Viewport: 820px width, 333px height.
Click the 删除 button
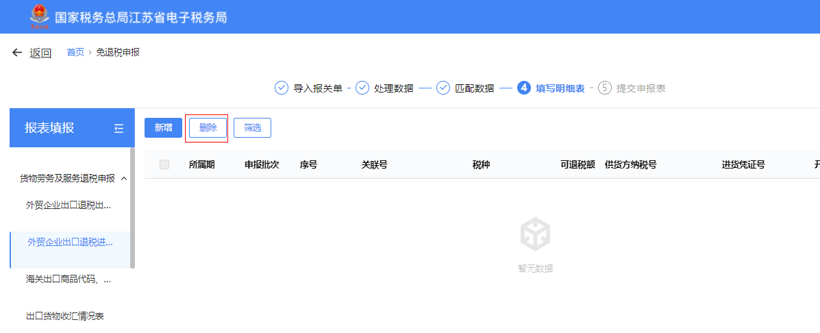pos(208,127)
